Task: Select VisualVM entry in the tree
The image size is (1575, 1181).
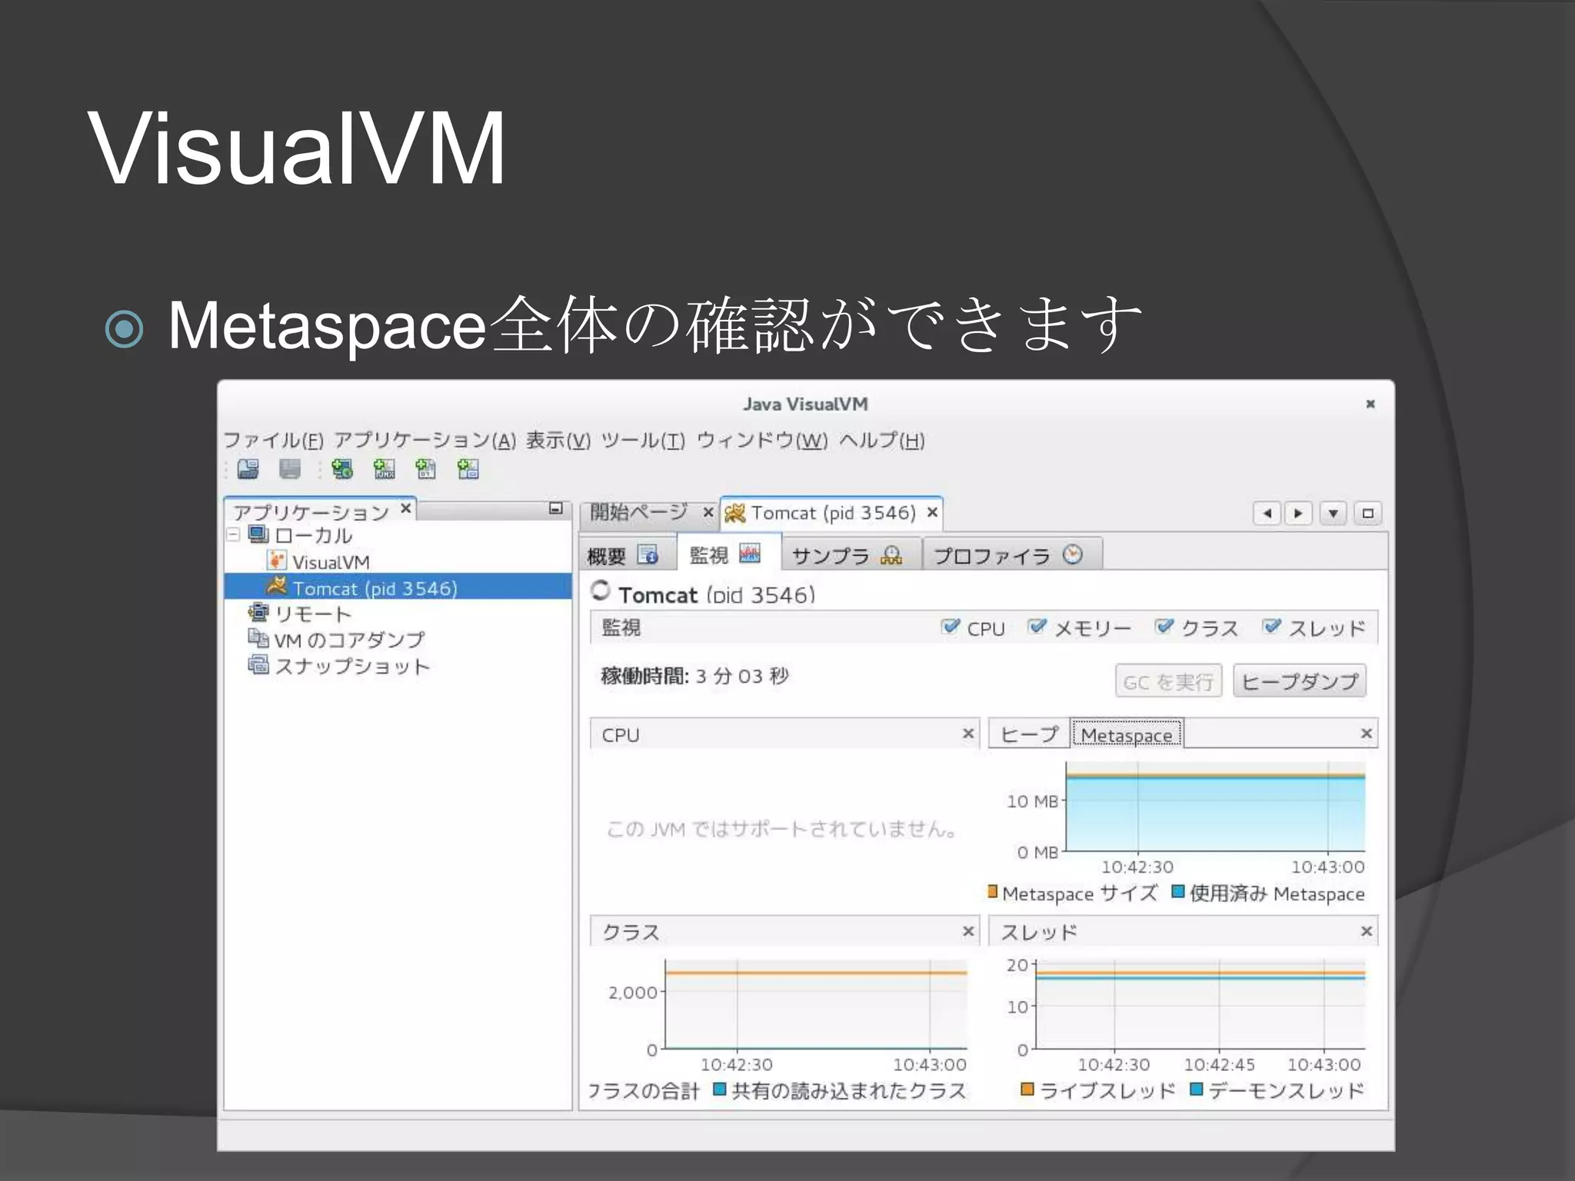Action: 331,562
